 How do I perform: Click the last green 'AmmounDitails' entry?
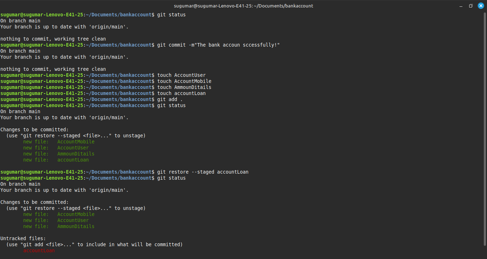(76, 226)
